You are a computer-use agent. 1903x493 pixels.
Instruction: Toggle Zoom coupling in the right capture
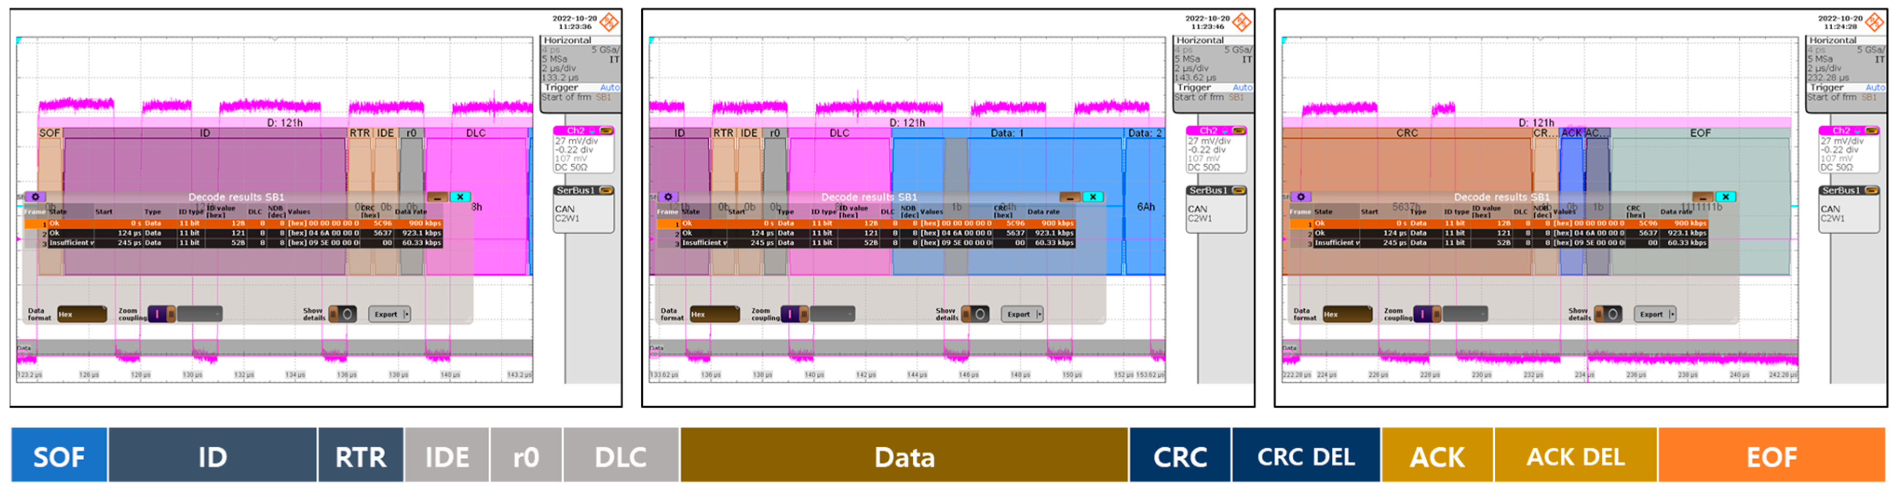tap(1427, 314)
